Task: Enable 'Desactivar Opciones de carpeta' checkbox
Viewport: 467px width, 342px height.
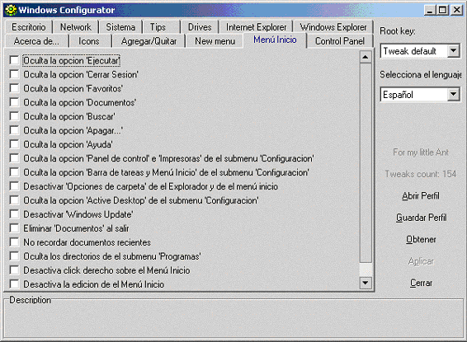Action: click(14, 186)
